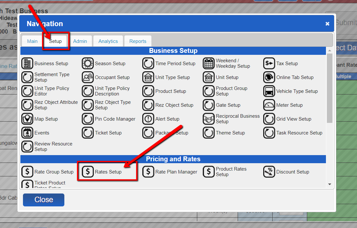Open the Admin tab
The image size is (357, 228).
(80, 41)
